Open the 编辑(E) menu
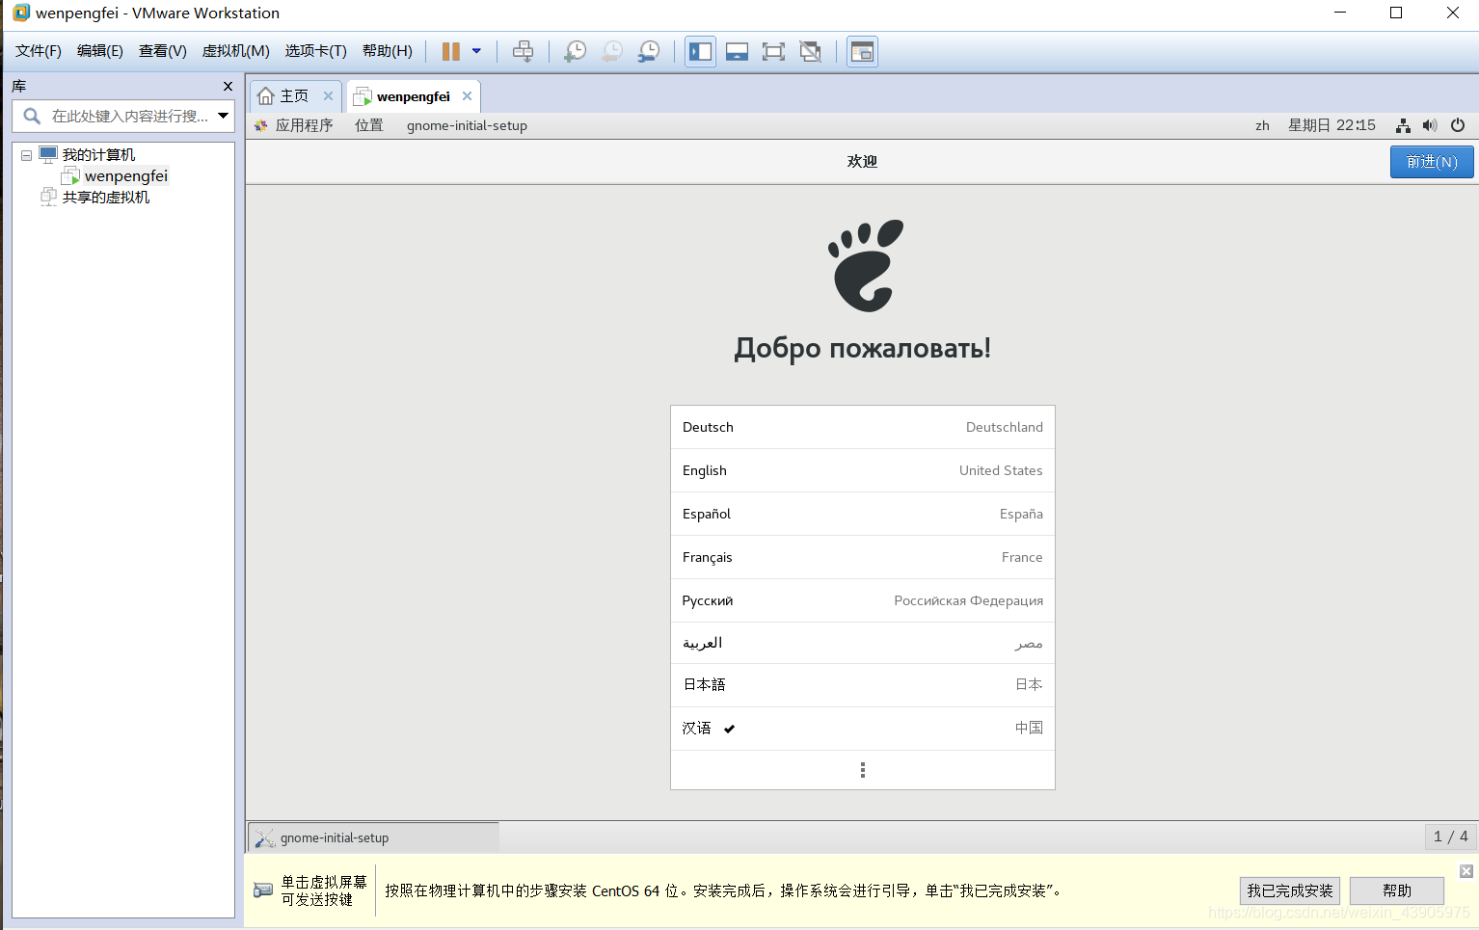The image size is (1479, 930). coord(100,51)
